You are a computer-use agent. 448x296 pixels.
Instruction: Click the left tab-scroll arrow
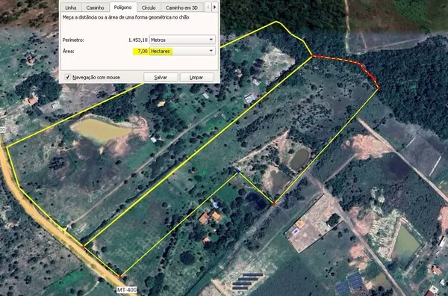[208, 7]
